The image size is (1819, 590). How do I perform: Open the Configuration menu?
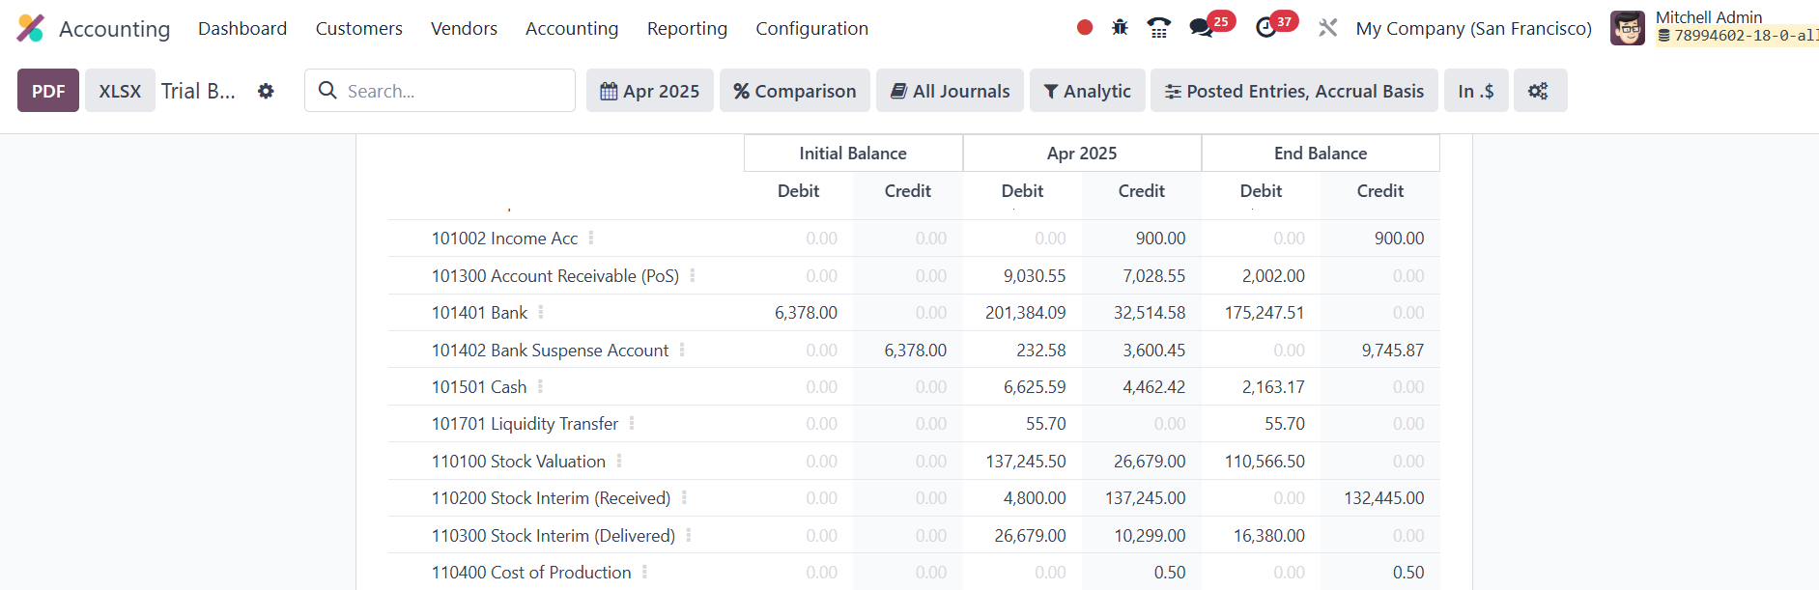(811, 29)
